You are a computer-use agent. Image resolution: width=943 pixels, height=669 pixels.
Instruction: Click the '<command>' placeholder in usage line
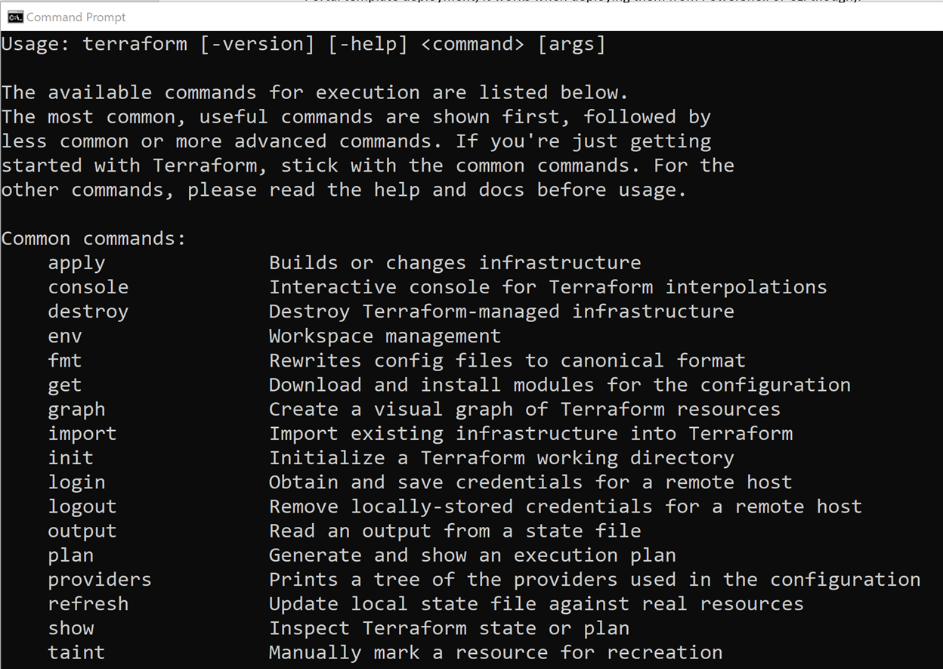(x=472, y=45)
